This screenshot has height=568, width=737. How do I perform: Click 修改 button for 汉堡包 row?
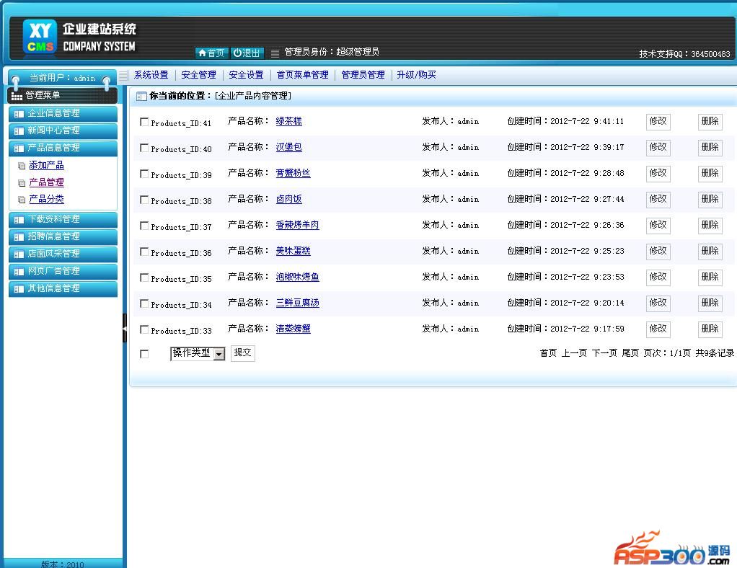click(x=658, y=147)
